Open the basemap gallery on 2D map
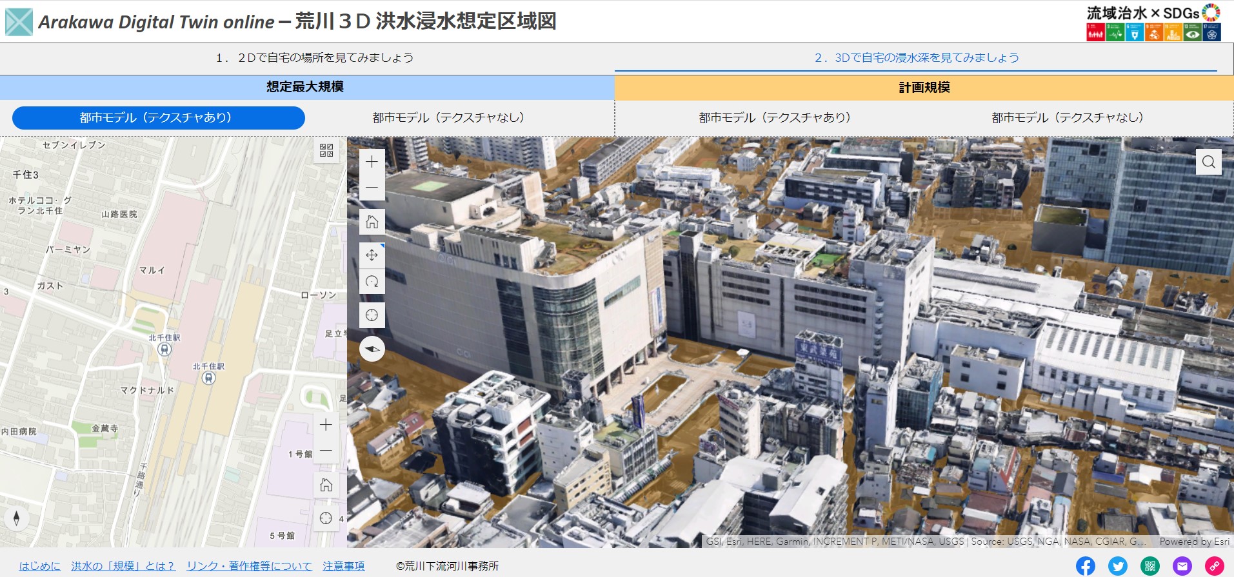This screenshot has width=1234, height=577. 326,150
